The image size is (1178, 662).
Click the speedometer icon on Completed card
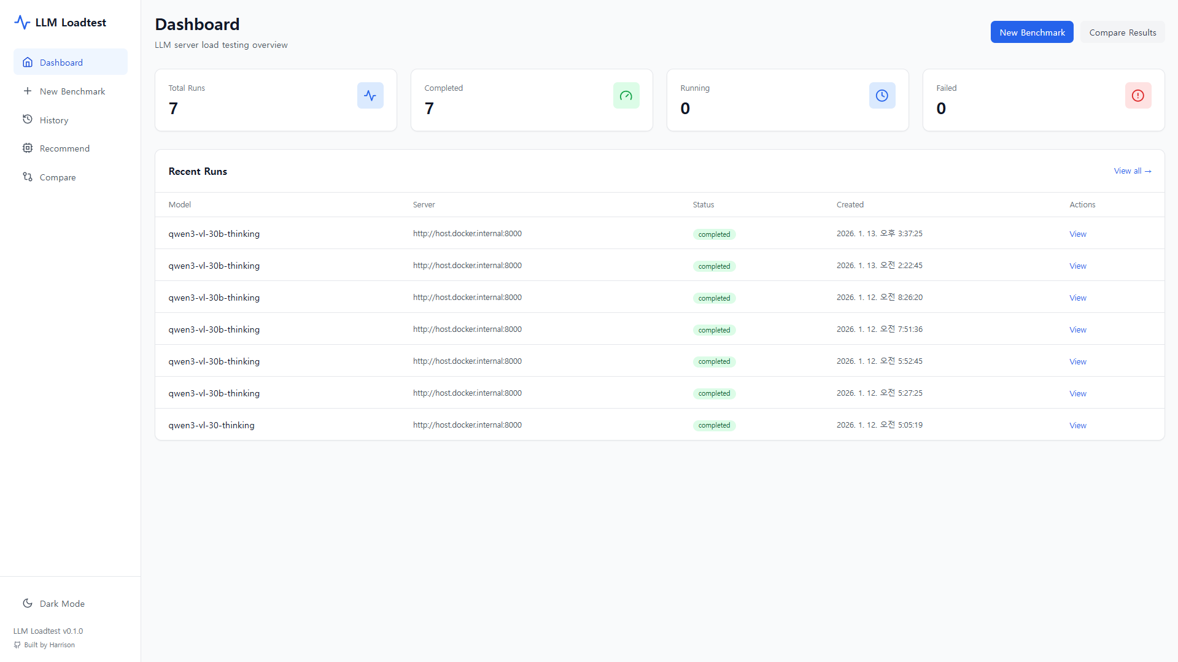626,95
